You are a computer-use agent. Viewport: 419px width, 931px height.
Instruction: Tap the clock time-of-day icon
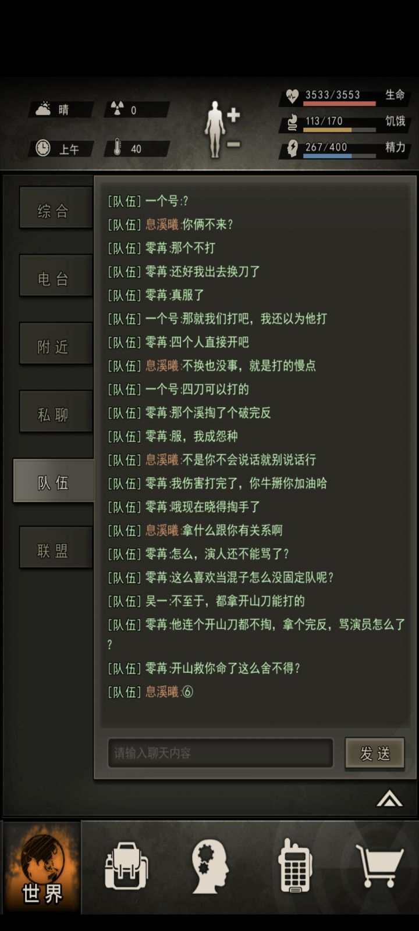pyautogui.click(x=43, y=148)
